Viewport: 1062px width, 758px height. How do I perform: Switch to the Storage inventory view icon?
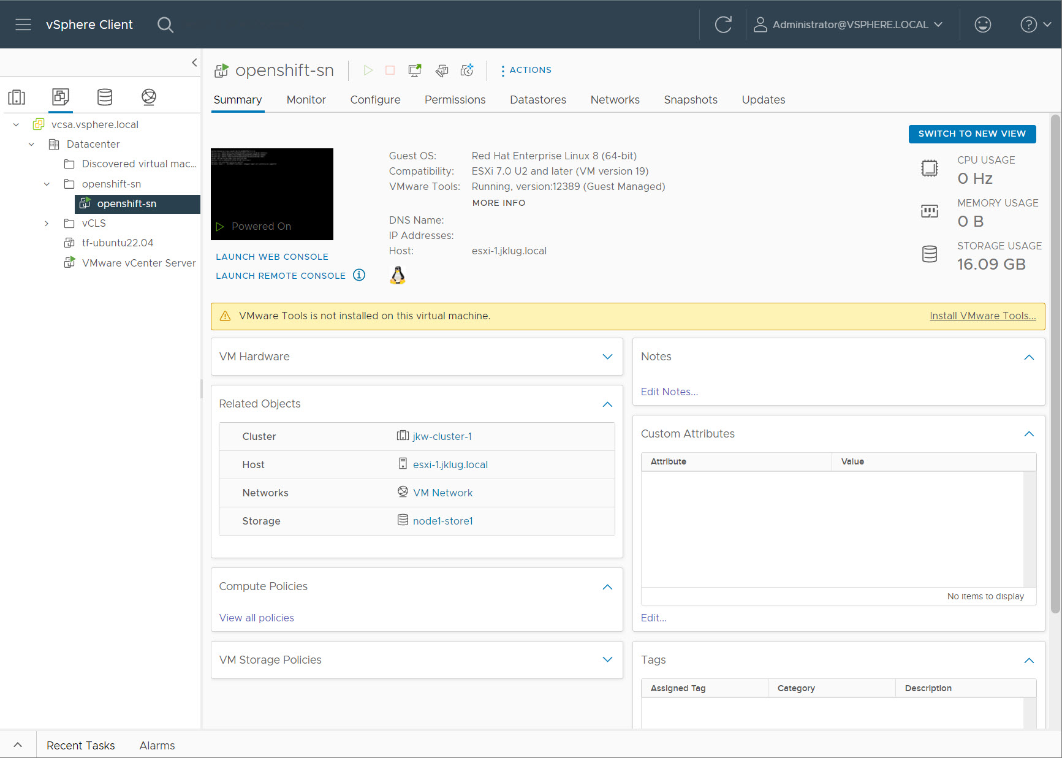coord(105,97)
